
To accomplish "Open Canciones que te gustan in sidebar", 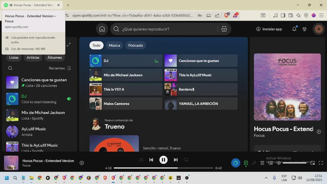I will tap(40, 83).
